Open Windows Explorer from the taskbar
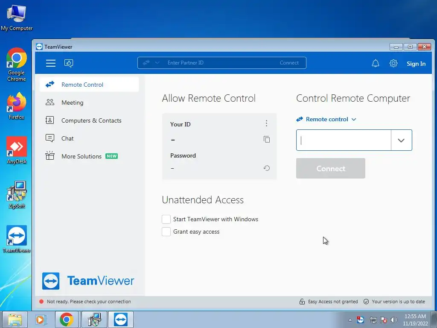 15,319
